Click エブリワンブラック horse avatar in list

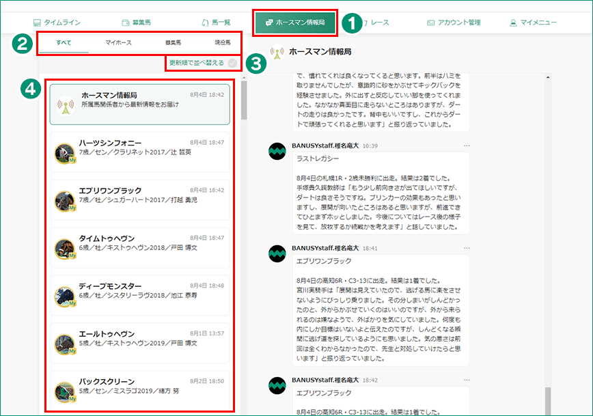coord(65,202)
